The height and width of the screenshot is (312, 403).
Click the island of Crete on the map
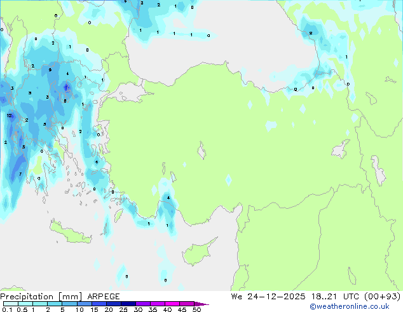tap(70, 232)
